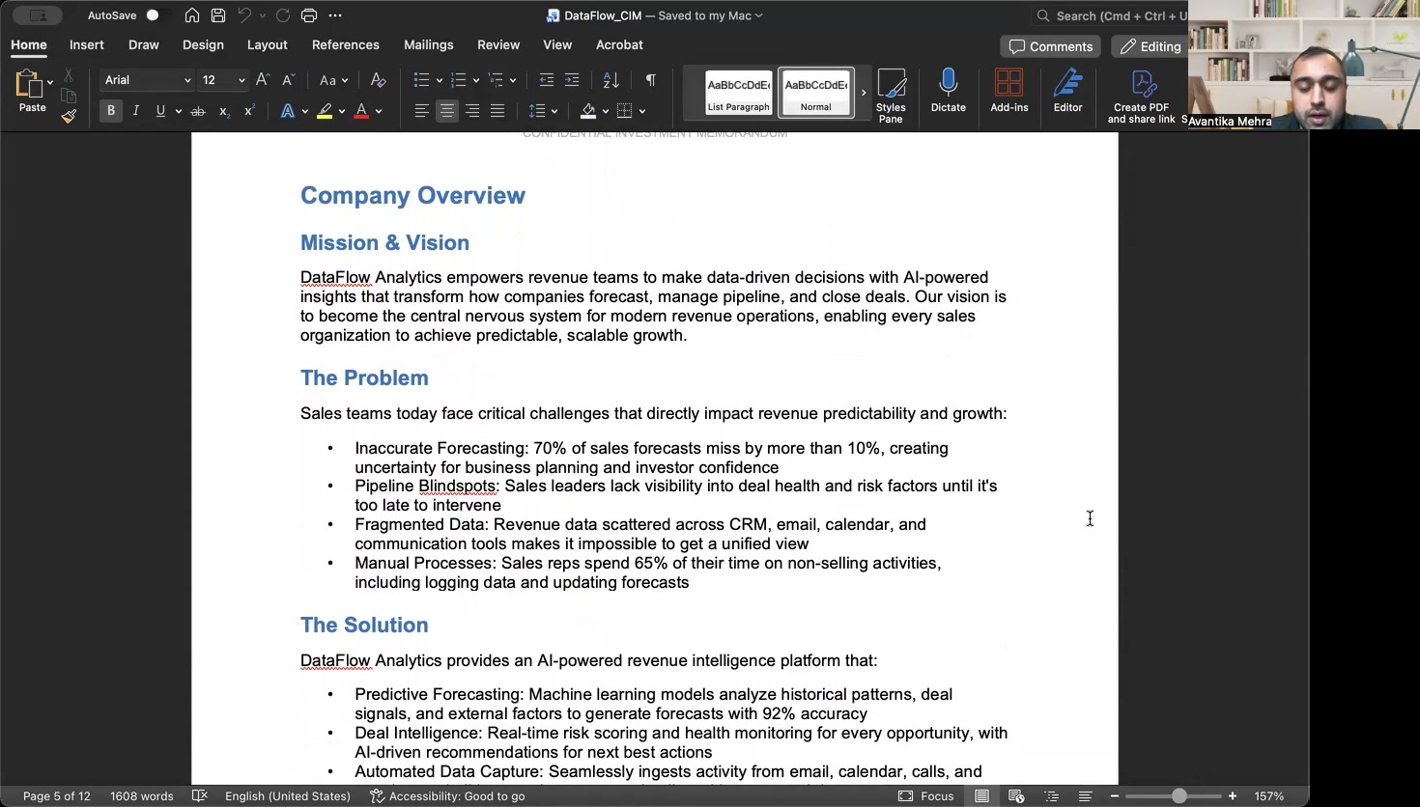The width and height of the screenshot is (1420, 807).
Task: Toggle center alignment
Action: (x=447, y=111)
